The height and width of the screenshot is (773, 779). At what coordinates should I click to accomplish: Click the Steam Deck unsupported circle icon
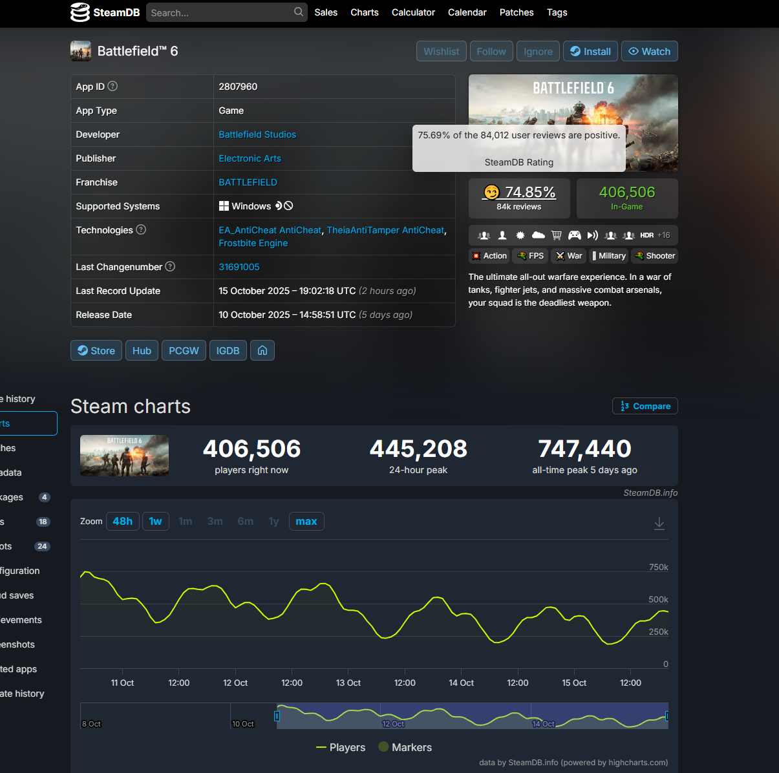coord(288,206)
